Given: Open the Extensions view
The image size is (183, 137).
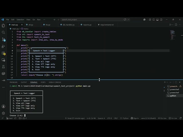Looking at the screenshot, I should 3,53.
